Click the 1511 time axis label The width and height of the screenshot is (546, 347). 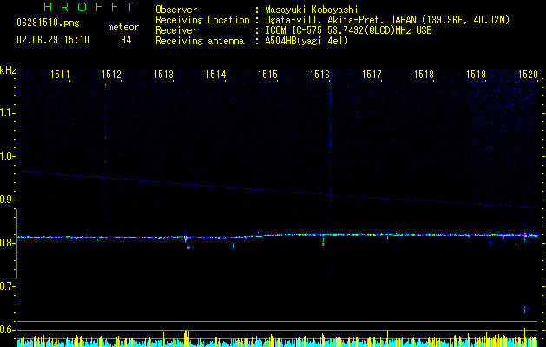pos(60,74)
